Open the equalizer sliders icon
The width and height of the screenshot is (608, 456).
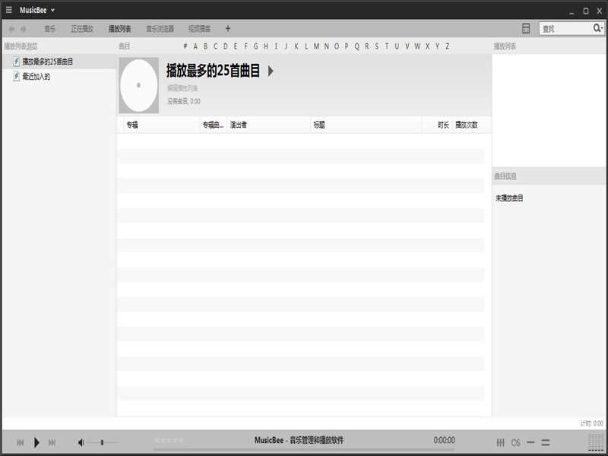point(501,442)
